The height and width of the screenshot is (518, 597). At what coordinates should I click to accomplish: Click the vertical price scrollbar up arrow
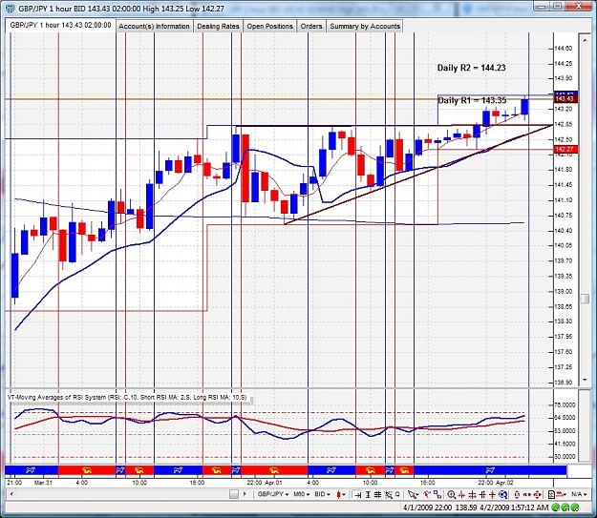585,39
